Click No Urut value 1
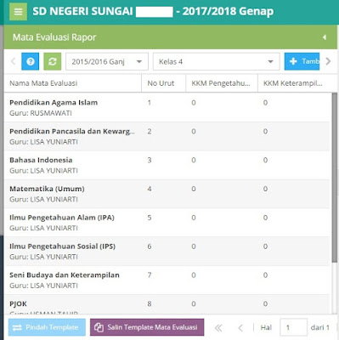The height and width of the screenshot is (340, 339). [x=150, y=103]
